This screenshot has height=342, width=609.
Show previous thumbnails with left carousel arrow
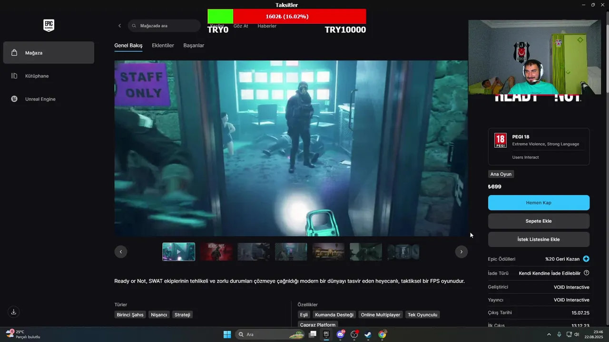pos(121,252)
